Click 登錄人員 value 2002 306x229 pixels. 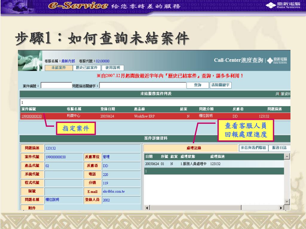tap(106, 200)
